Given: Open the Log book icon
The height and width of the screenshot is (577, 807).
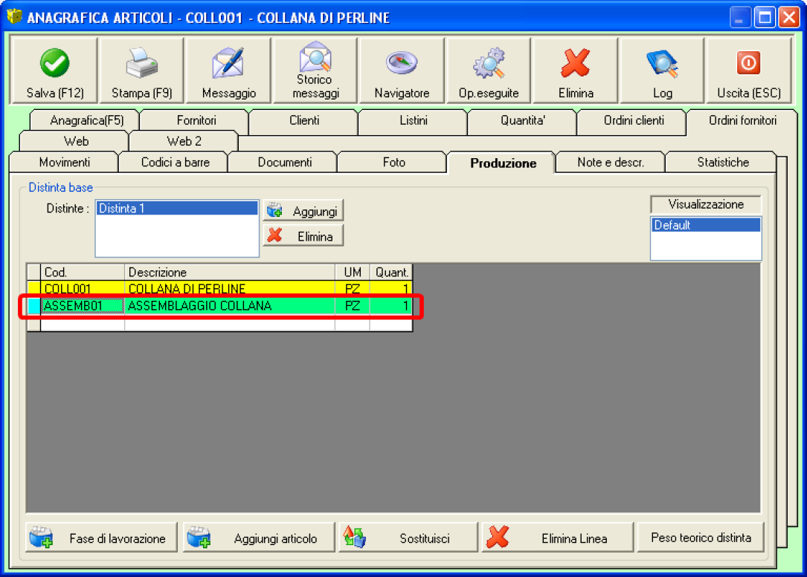Looking at the screenshot, I should (662, 65).
